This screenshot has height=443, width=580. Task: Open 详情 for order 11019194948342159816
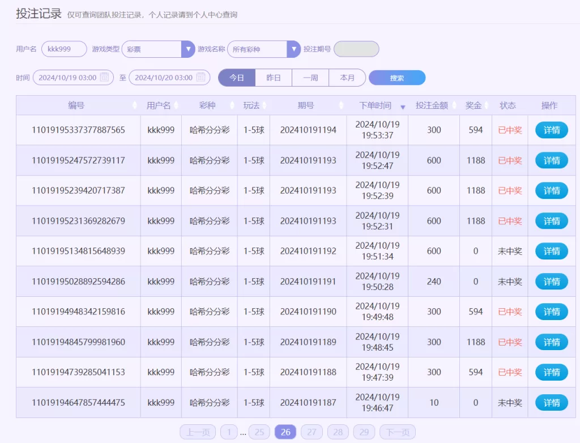552,312
